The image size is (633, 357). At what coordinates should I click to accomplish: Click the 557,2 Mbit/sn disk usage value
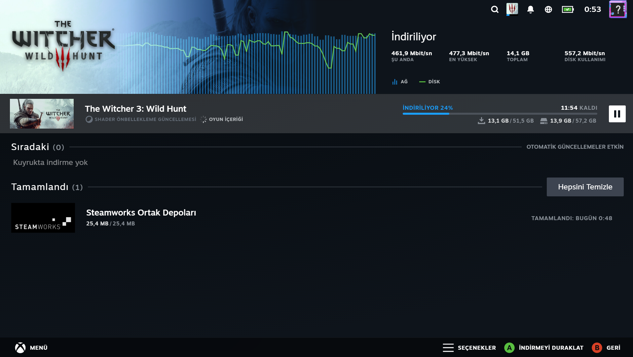tap(585, 53)
